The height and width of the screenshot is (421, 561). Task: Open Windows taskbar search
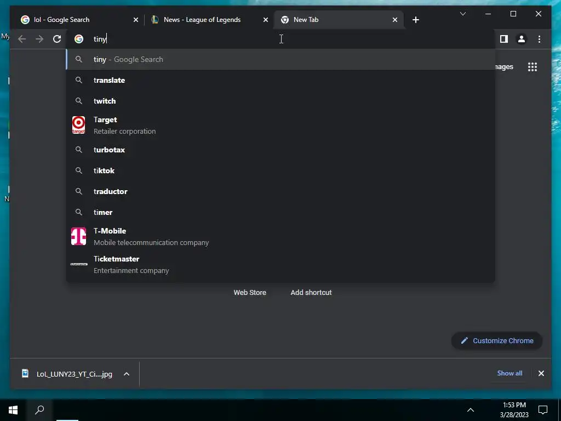39,410
